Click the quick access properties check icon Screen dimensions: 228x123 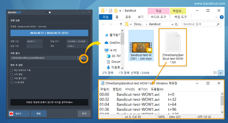[x=111, y=11]
